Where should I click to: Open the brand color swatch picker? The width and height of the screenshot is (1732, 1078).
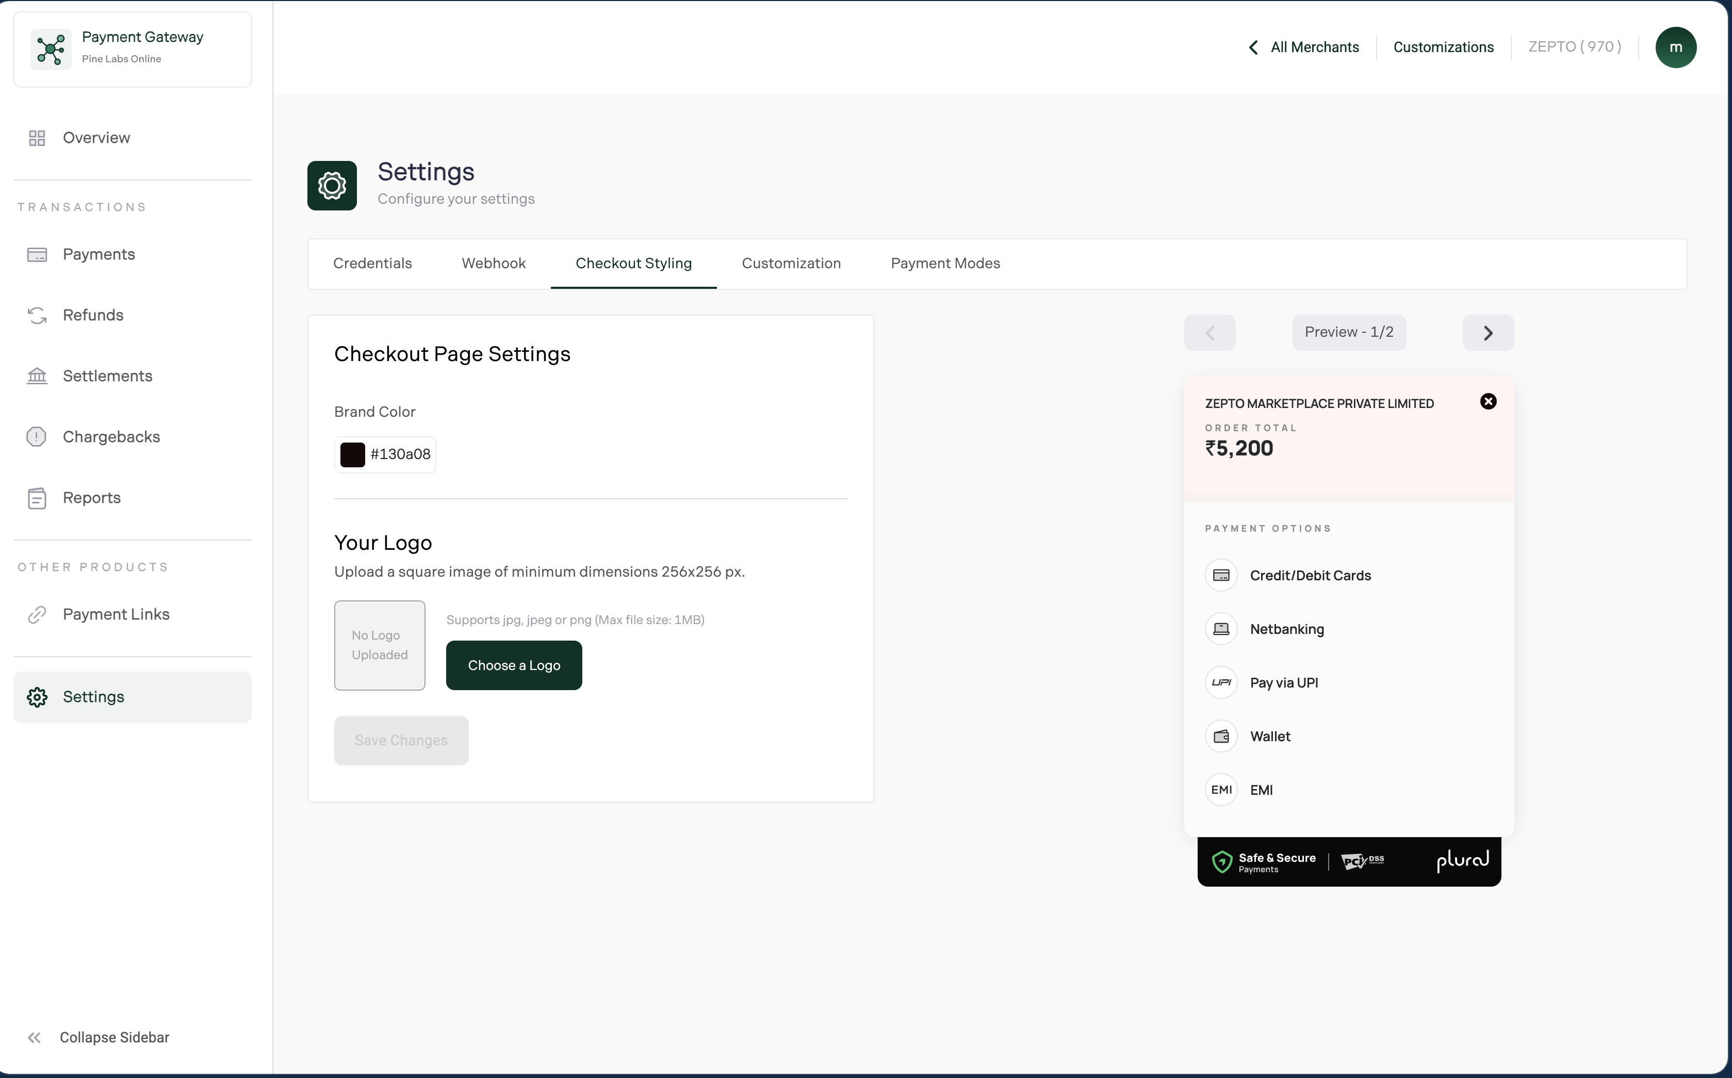352,455
